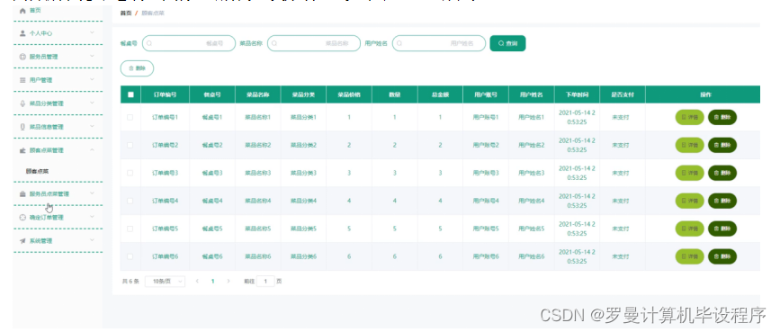This screenshot has height=332, width=780.
Task: Collapse the 顾客点菜管理 chevron
Action: tap(92, 150)
